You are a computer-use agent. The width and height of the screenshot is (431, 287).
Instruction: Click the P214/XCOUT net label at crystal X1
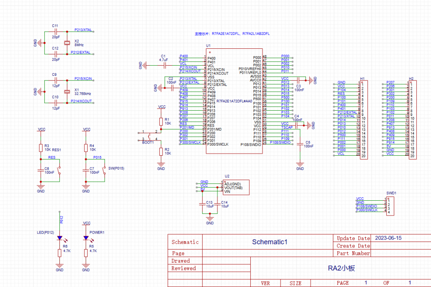(x=81, y=101)
